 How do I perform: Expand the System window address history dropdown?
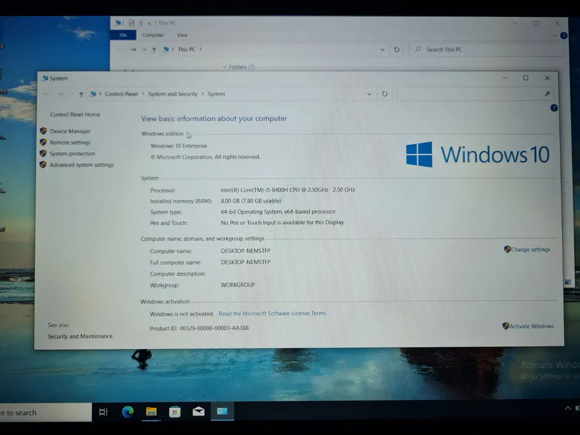pyautogui.click(x=369, y=94)
